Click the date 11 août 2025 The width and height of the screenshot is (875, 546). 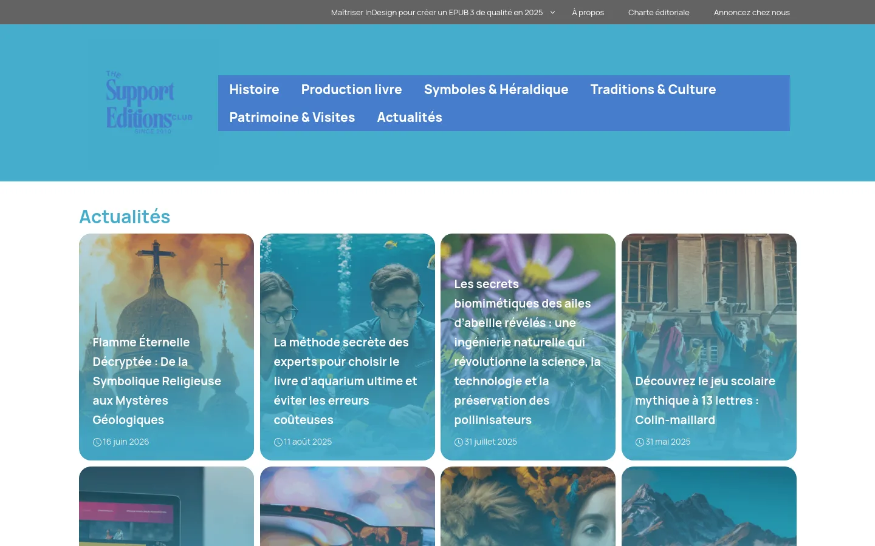pos(308,442)
